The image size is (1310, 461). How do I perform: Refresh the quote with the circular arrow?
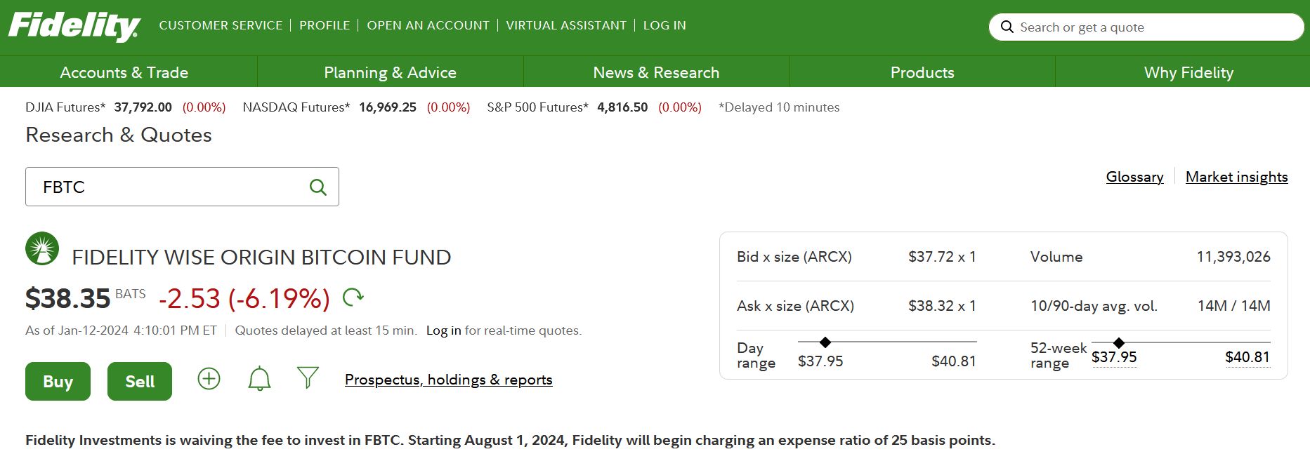click(353, 298)
